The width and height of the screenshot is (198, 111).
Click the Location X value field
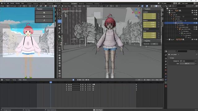[149, 14]
